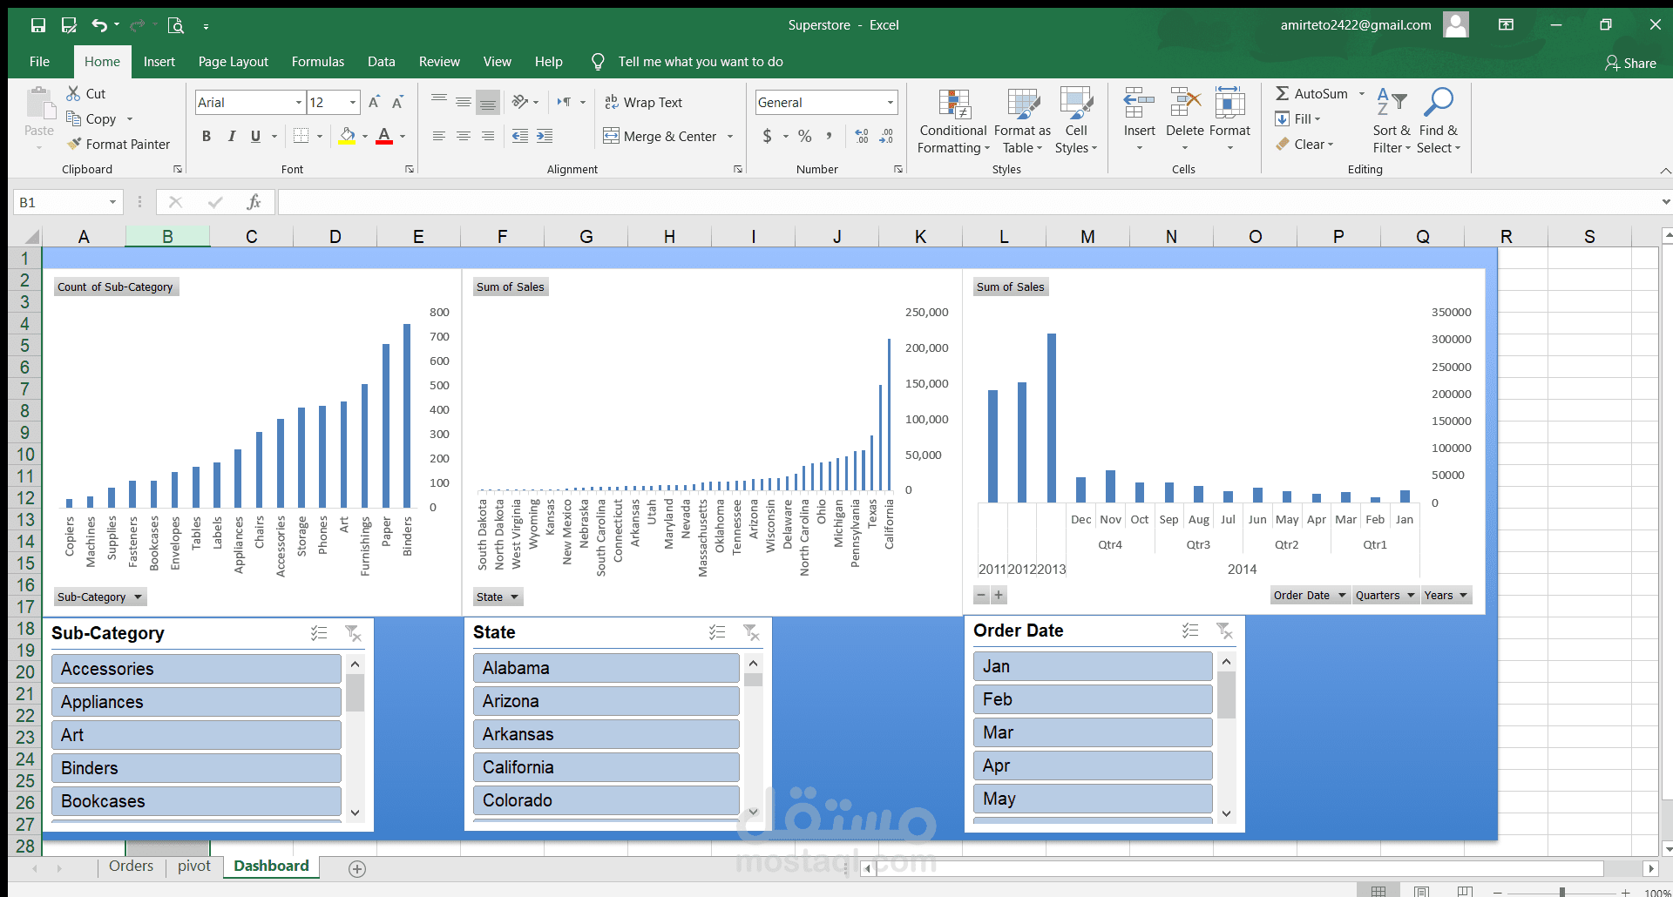Switch to the Formulas tab
The height and width of the screenshot is (897, 1673).
(x=318, y=62)
